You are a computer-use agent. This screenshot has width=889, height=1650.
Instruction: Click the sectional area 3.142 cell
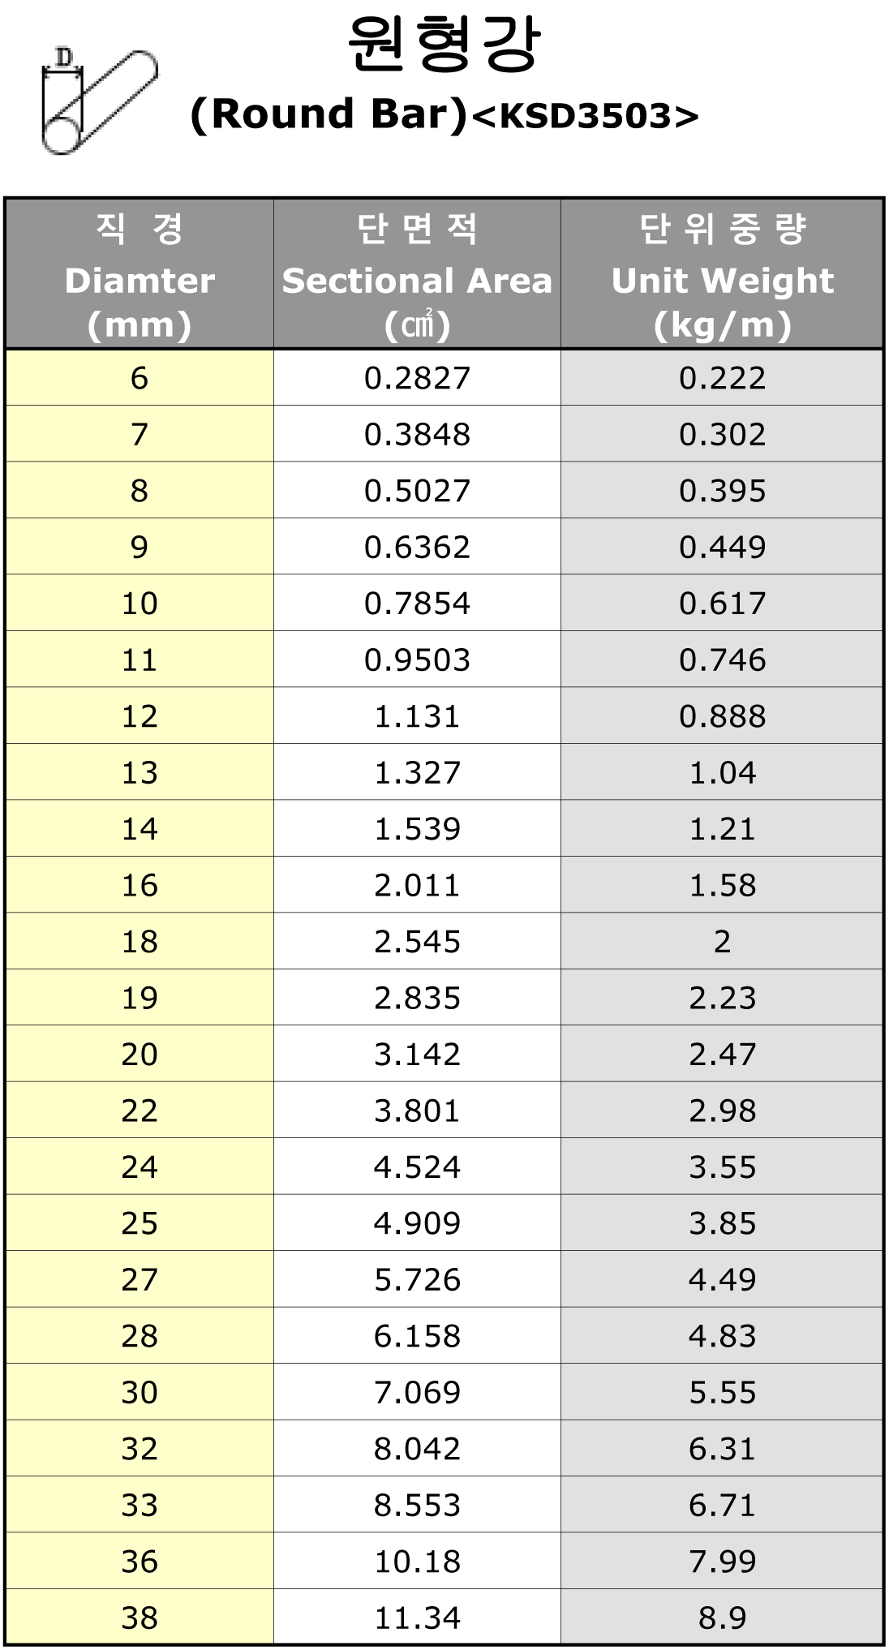point(417,1054)
